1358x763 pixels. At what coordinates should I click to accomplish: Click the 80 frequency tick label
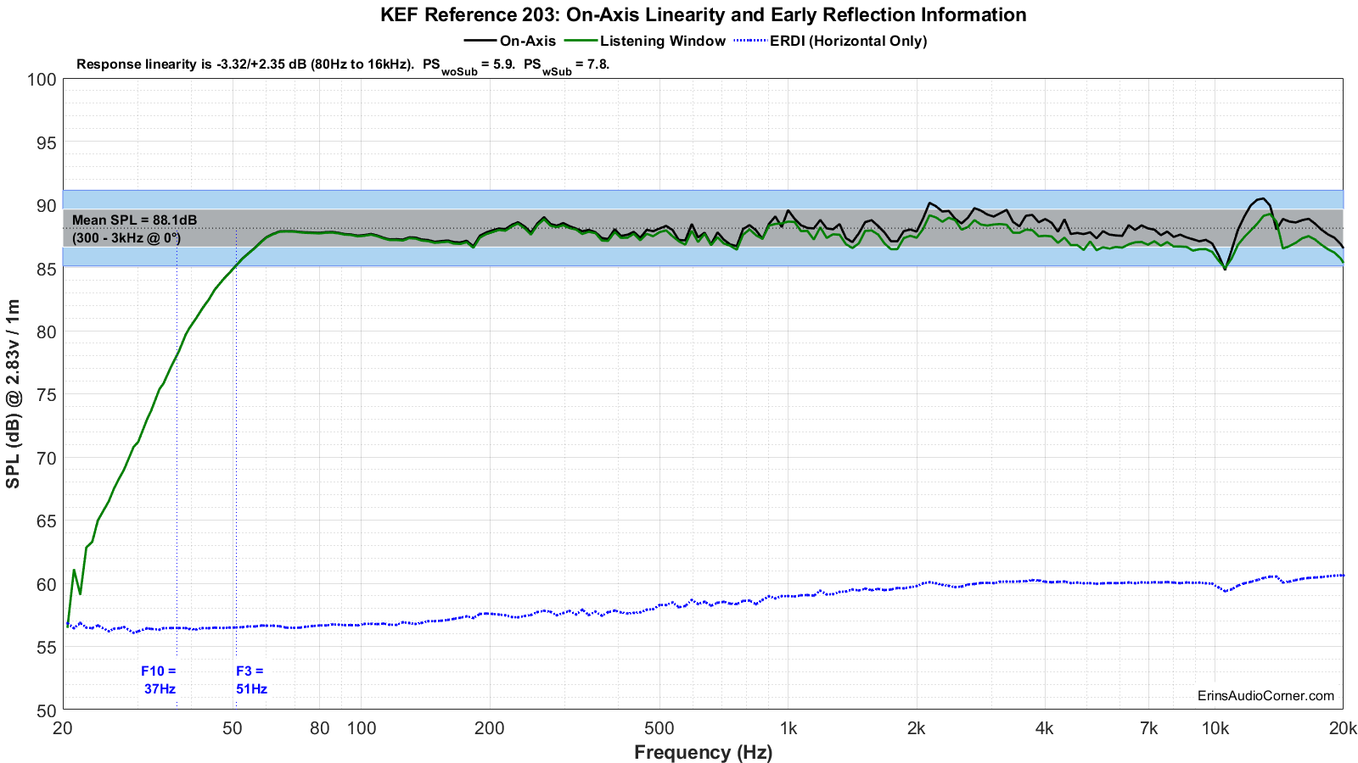click(x=320, y=728)
